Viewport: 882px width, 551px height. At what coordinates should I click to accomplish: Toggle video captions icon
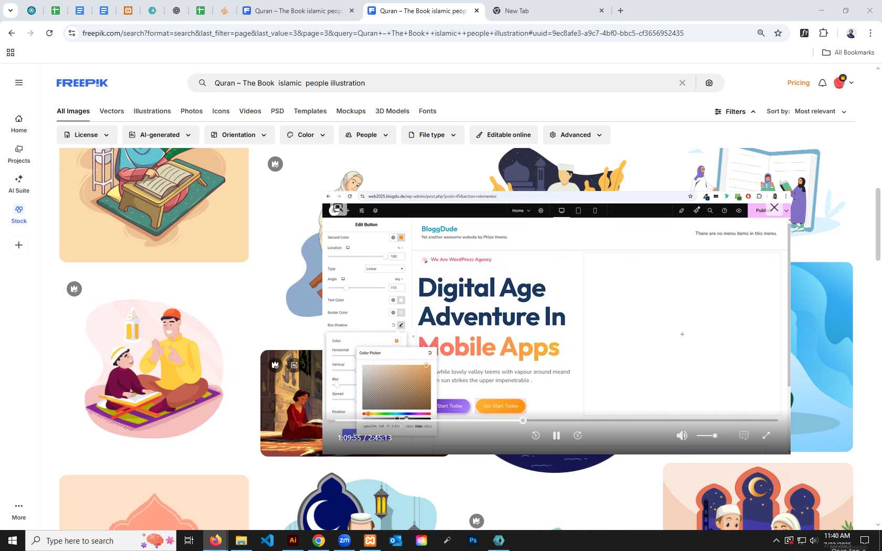pyautogui.click(x=743, y=436)
